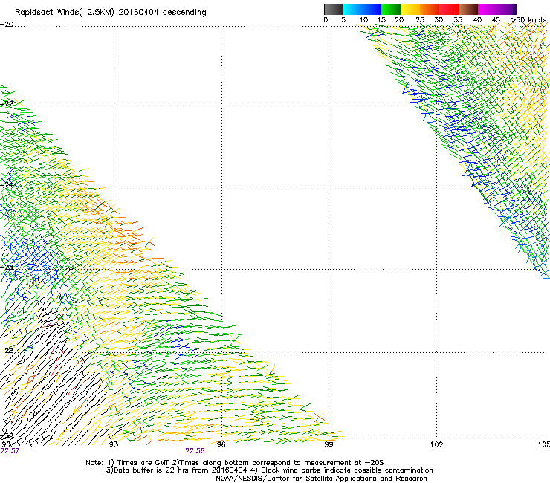Click legend tick label 25
This screenshot has height=483, width=550.
click(x=420, y=20)
